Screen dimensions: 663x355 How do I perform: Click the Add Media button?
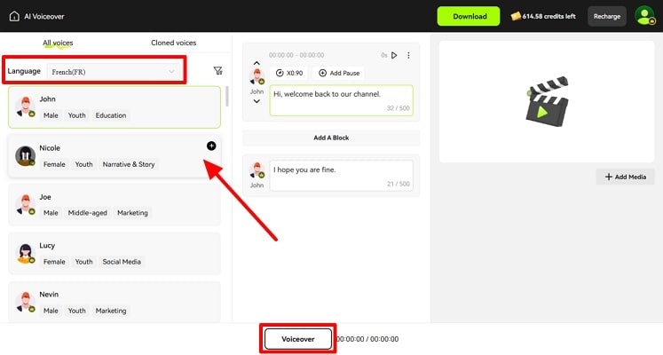(626, 177)
